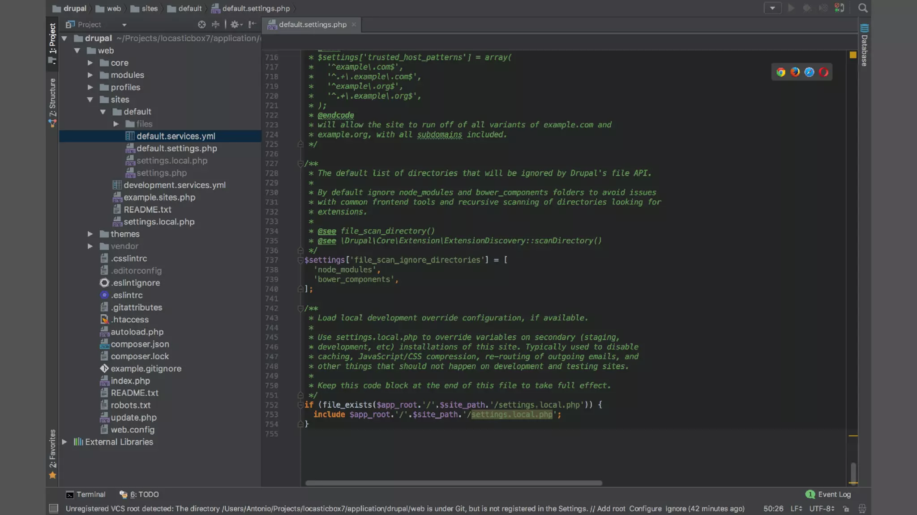
Task: Open file in Opera browser icon
Action: tap(823, 72)
